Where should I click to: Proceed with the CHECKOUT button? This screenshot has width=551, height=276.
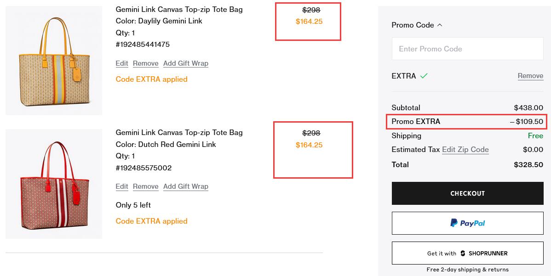tap(467, 193)
